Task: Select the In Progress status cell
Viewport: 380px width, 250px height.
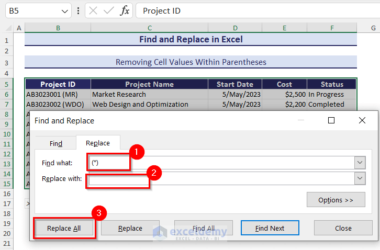Action: click(x=332, y=95)
